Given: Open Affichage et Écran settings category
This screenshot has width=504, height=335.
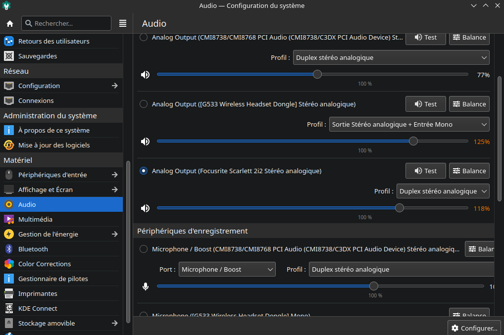Looking at the screenshot, I should coord(46,190).
